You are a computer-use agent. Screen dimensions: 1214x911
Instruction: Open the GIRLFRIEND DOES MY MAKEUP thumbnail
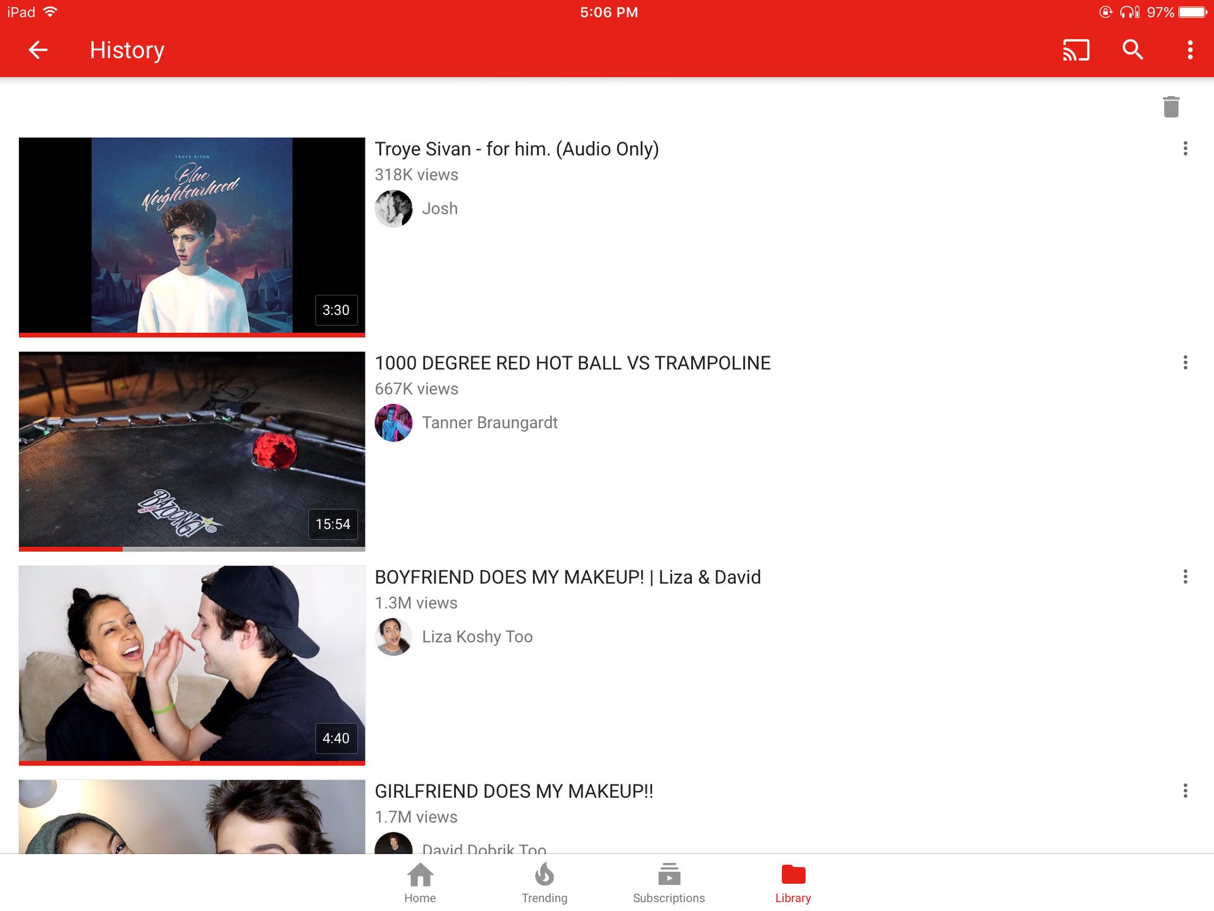tap(192, 817)
